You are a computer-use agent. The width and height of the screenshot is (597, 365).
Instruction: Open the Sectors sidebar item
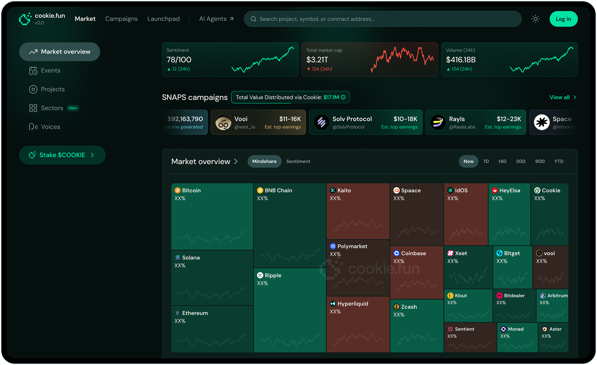point(54,108)
